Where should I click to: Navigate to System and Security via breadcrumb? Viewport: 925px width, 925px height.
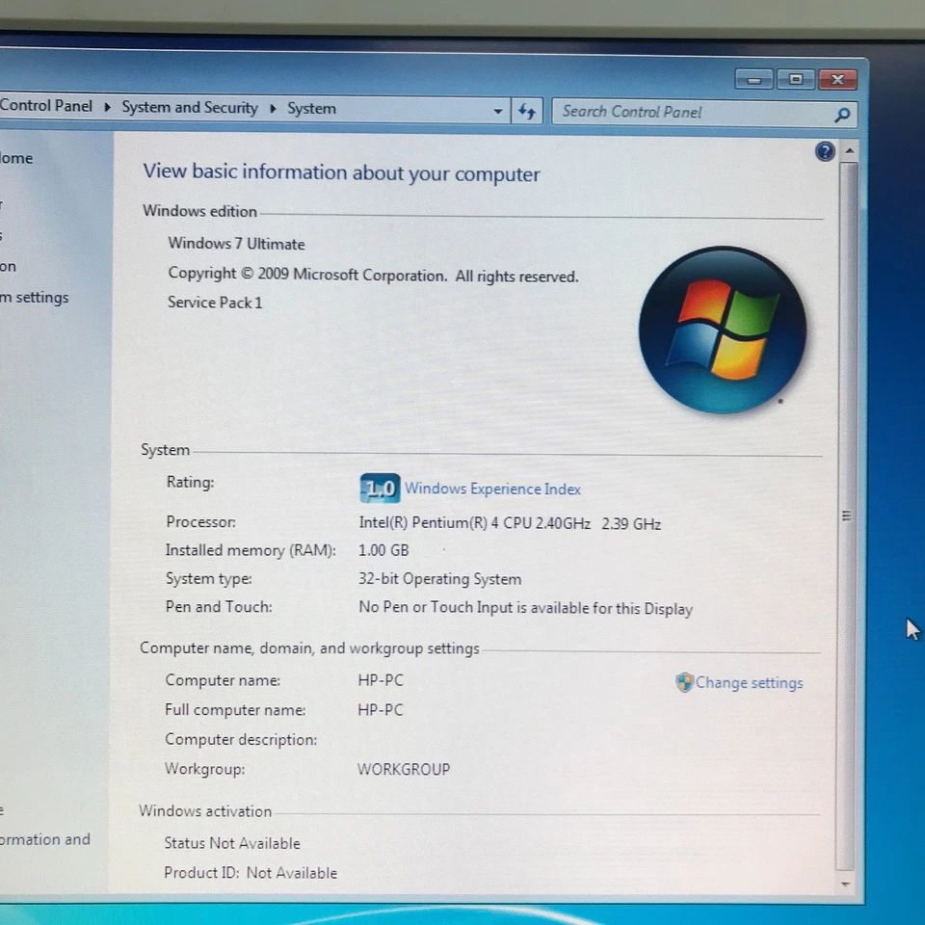coord(189,108)
